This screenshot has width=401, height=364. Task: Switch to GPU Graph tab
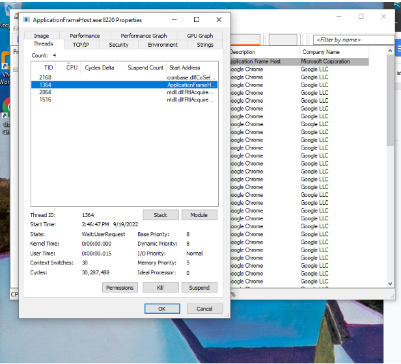(x=200, y=36)
